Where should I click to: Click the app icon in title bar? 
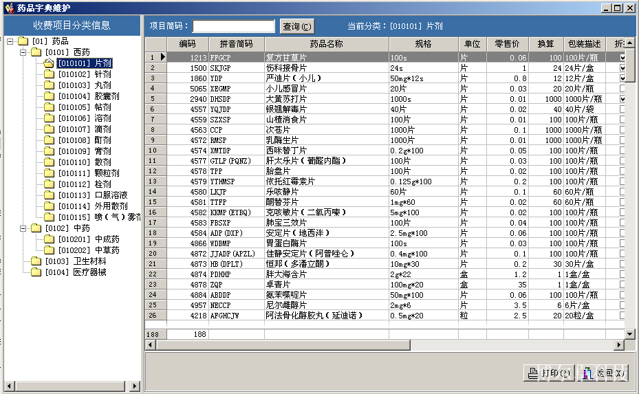tap(8, 8)
